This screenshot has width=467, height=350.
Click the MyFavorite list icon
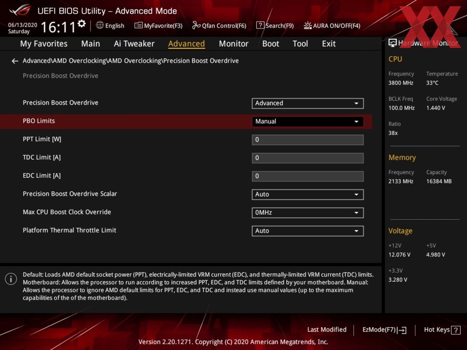[x=138, y=25]
